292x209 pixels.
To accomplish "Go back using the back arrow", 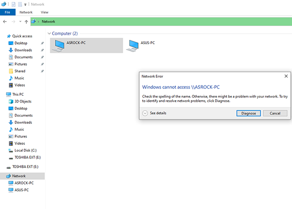I will [x=5, y=21].
